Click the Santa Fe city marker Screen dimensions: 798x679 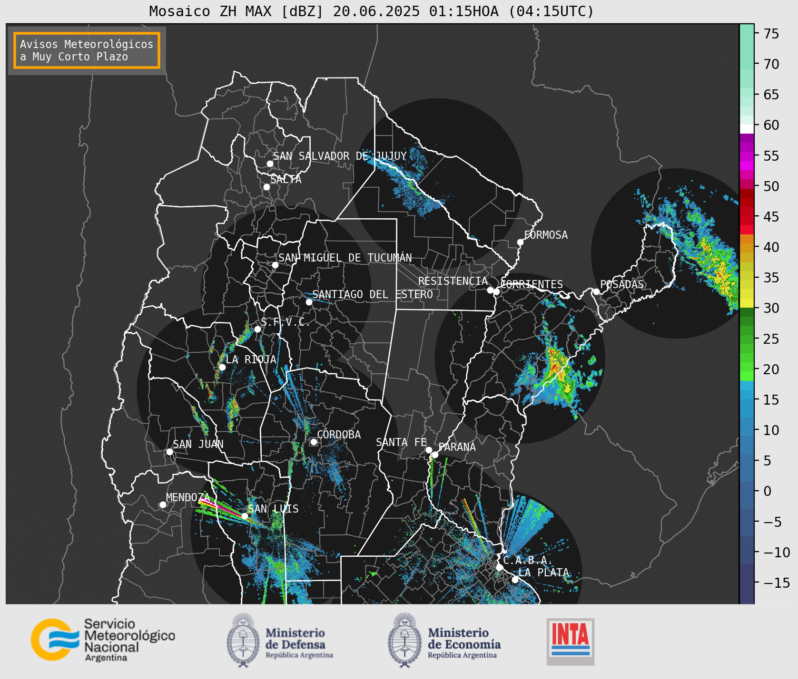tap(429, 450)
